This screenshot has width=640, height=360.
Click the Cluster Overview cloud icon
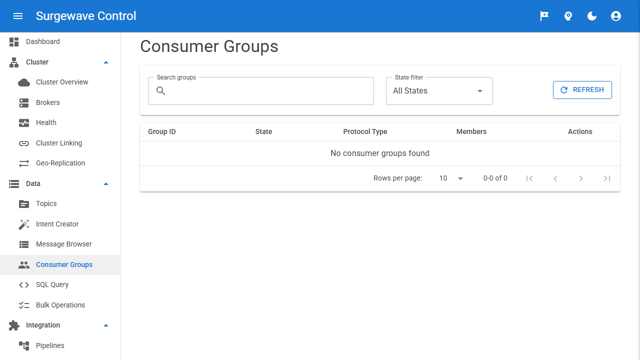[24, 82]
